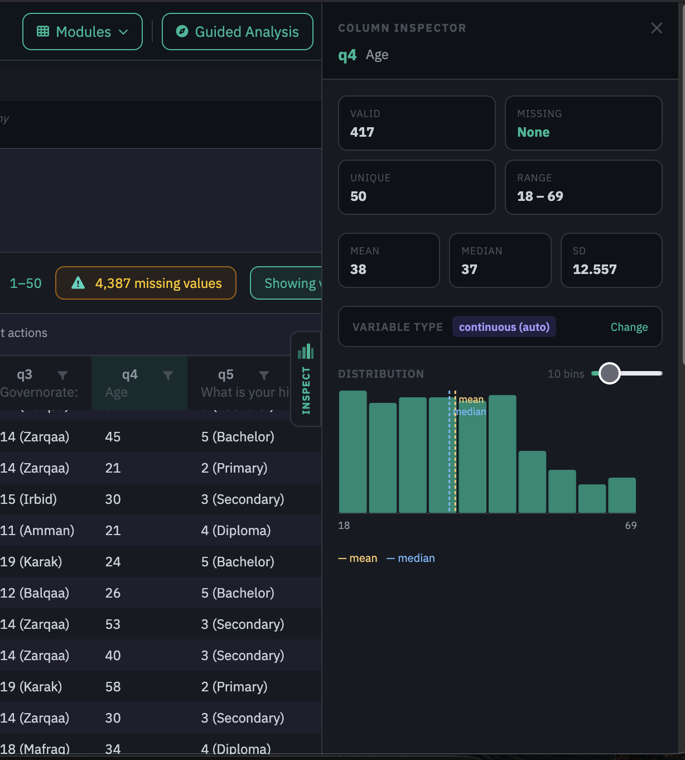
Task: Click the 4 (Diploma) cell in Amman row
Action: point(236,531)
